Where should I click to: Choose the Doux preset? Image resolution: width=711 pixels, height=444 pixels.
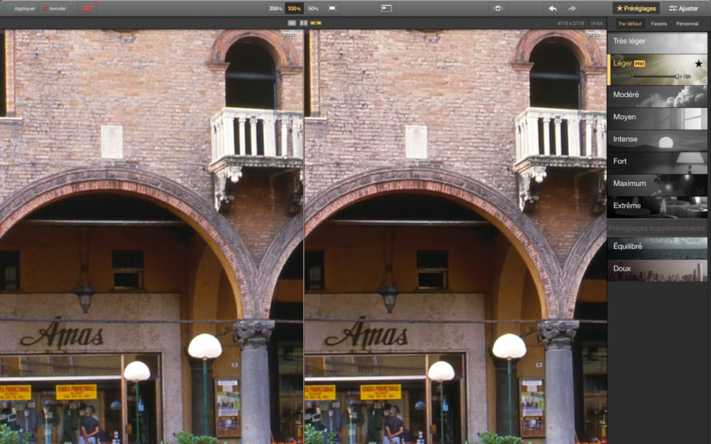coord(657,271)
